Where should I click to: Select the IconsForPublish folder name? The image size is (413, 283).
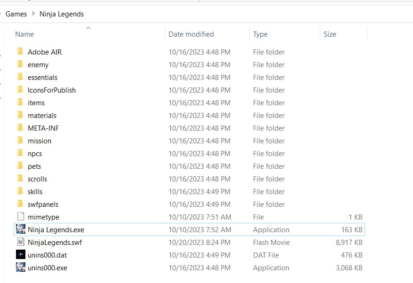click(52, 90)
